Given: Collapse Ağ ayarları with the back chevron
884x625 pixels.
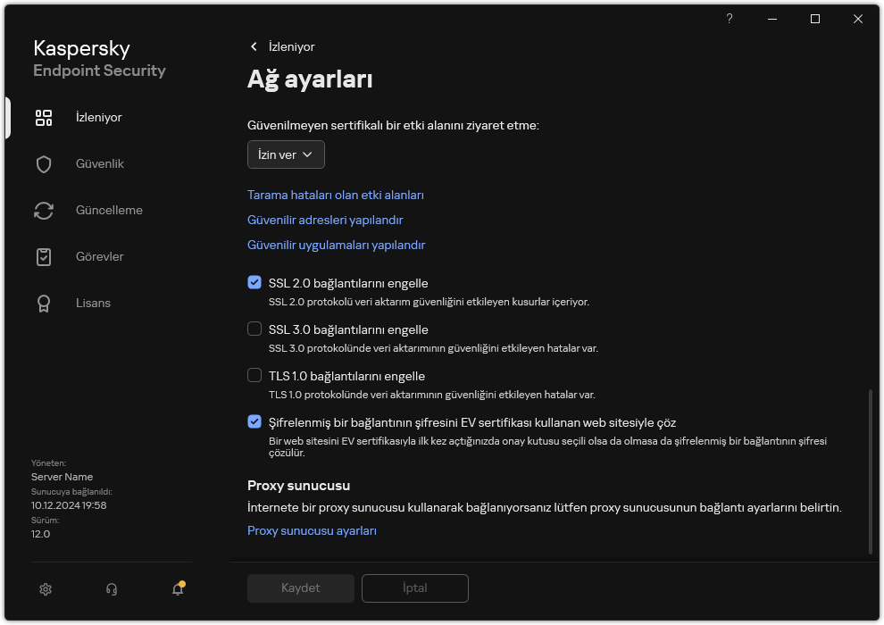Looking at the screenshot, I should click(254, 46).
